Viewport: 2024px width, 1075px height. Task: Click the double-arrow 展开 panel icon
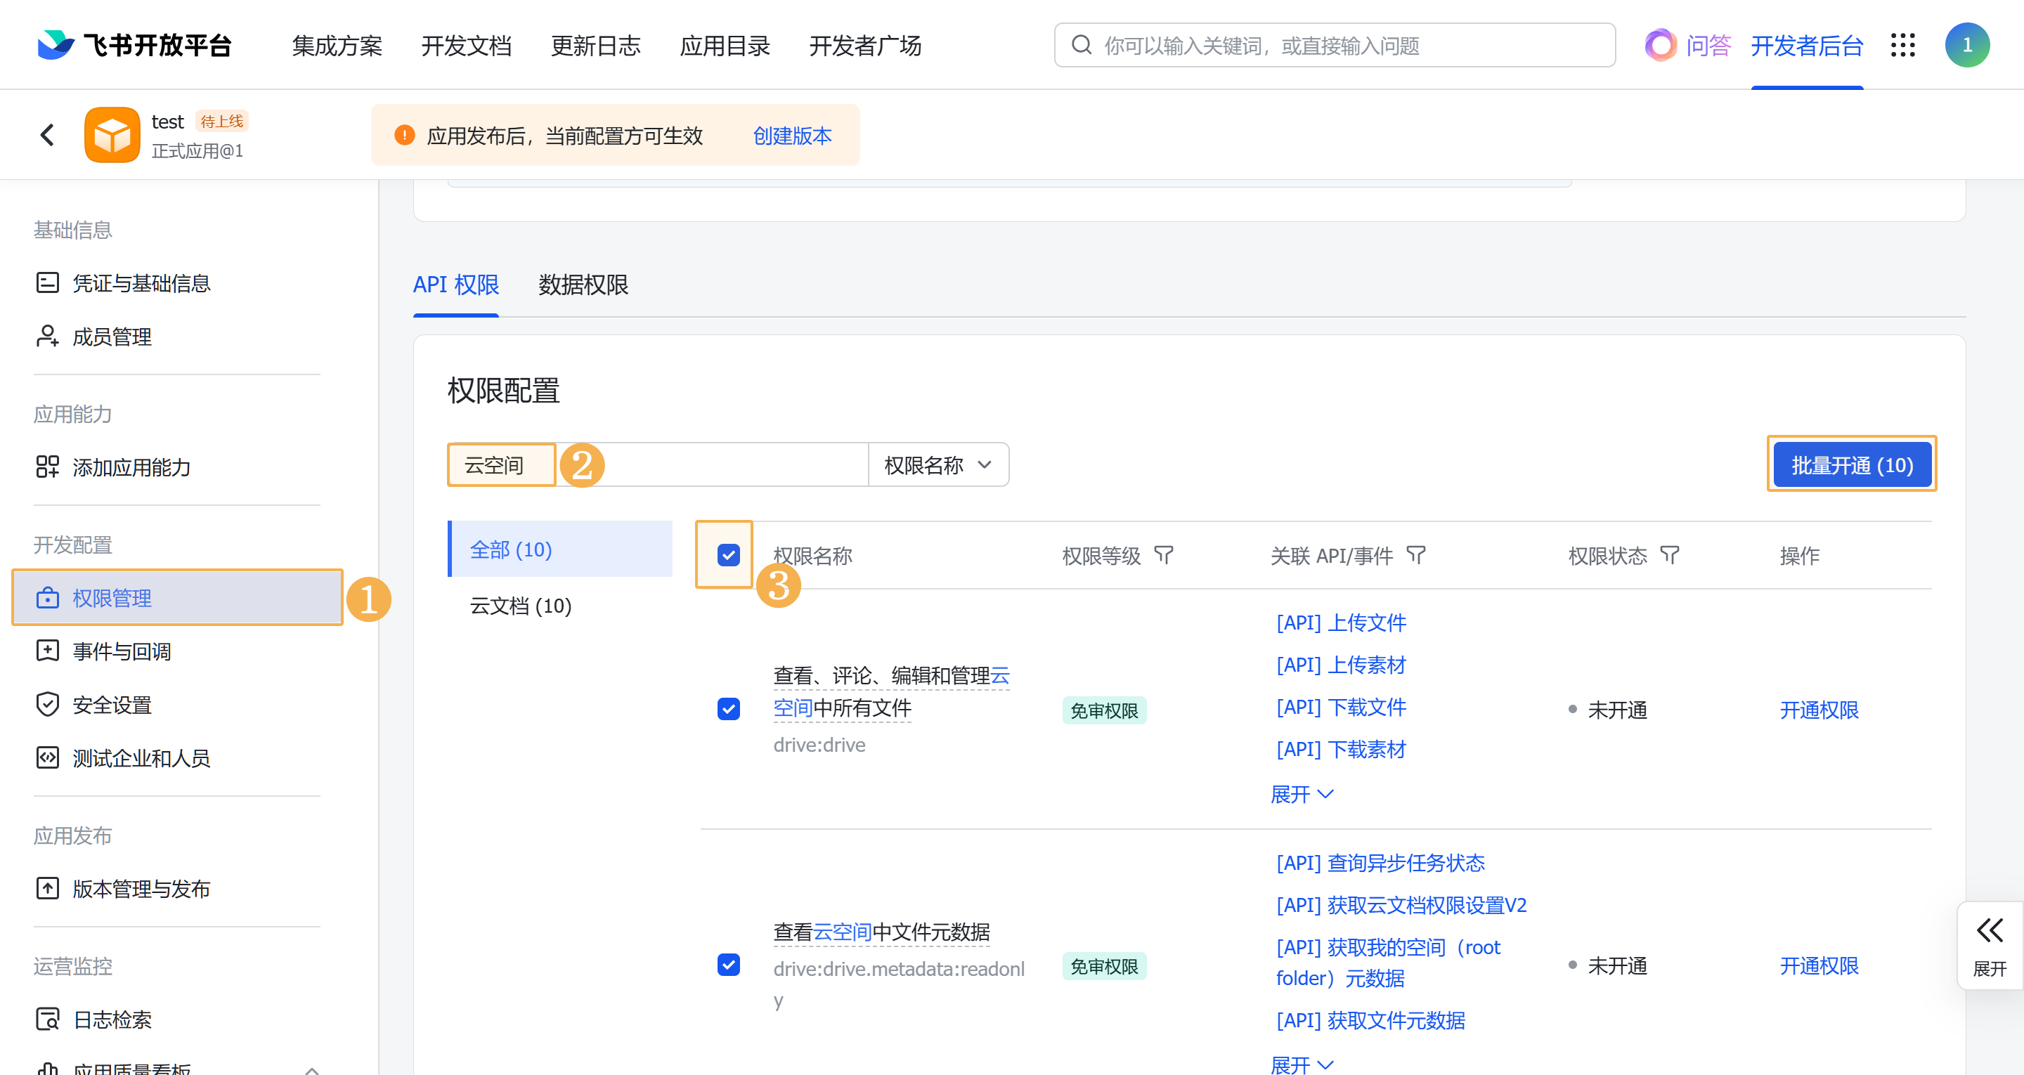click(1990, 930)
